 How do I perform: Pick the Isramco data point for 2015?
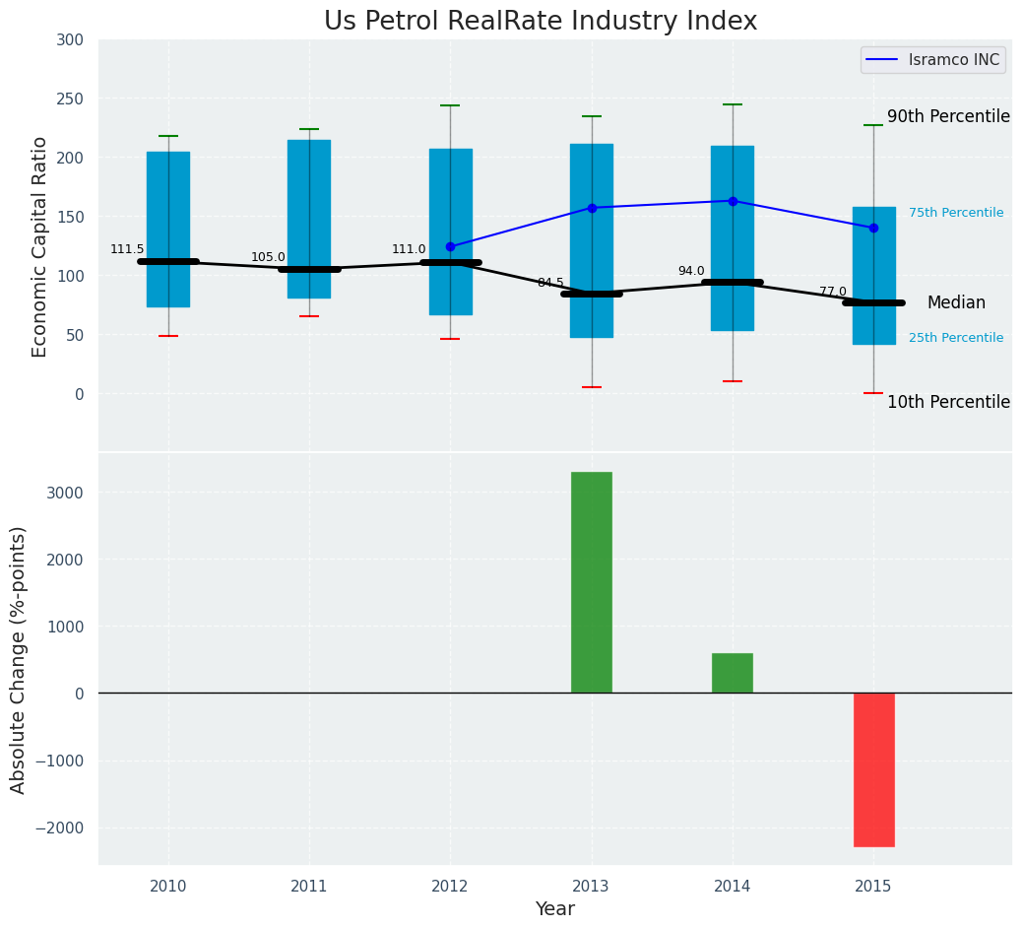tap(873, 228)
